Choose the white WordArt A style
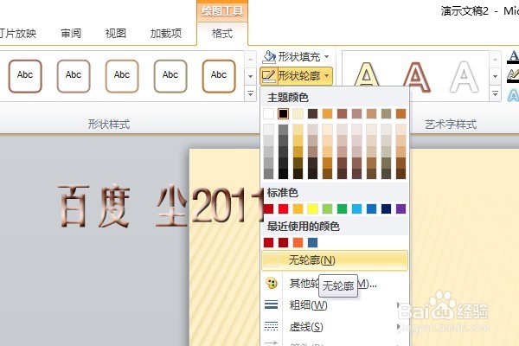Viewport: 519px width, 346px height. tap(464, 77)
